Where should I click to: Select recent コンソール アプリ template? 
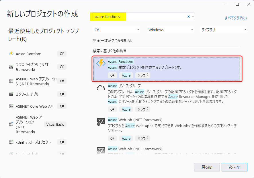click(x=38, y=94)
